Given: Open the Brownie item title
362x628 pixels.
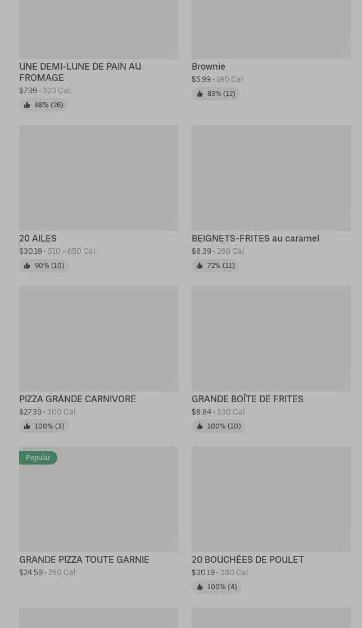Looking at the screenshot, I should pos(209,66).
